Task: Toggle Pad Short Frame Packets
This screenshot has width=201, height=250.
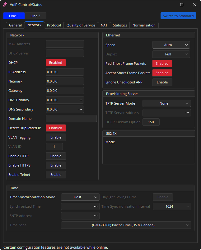Action: click(162, 64)
